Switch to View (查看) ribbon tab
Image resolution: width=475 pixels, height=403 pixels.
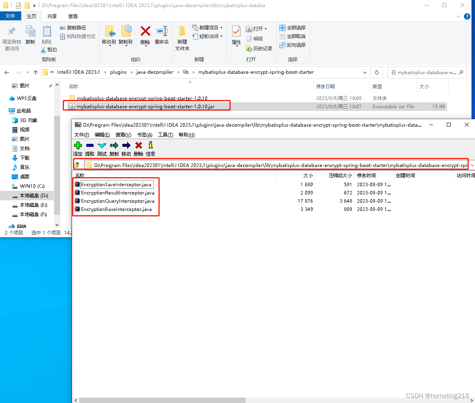73,16
